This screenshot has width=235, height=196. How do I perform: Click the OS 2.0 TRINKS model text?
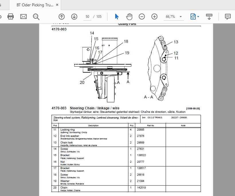[155, 117]
